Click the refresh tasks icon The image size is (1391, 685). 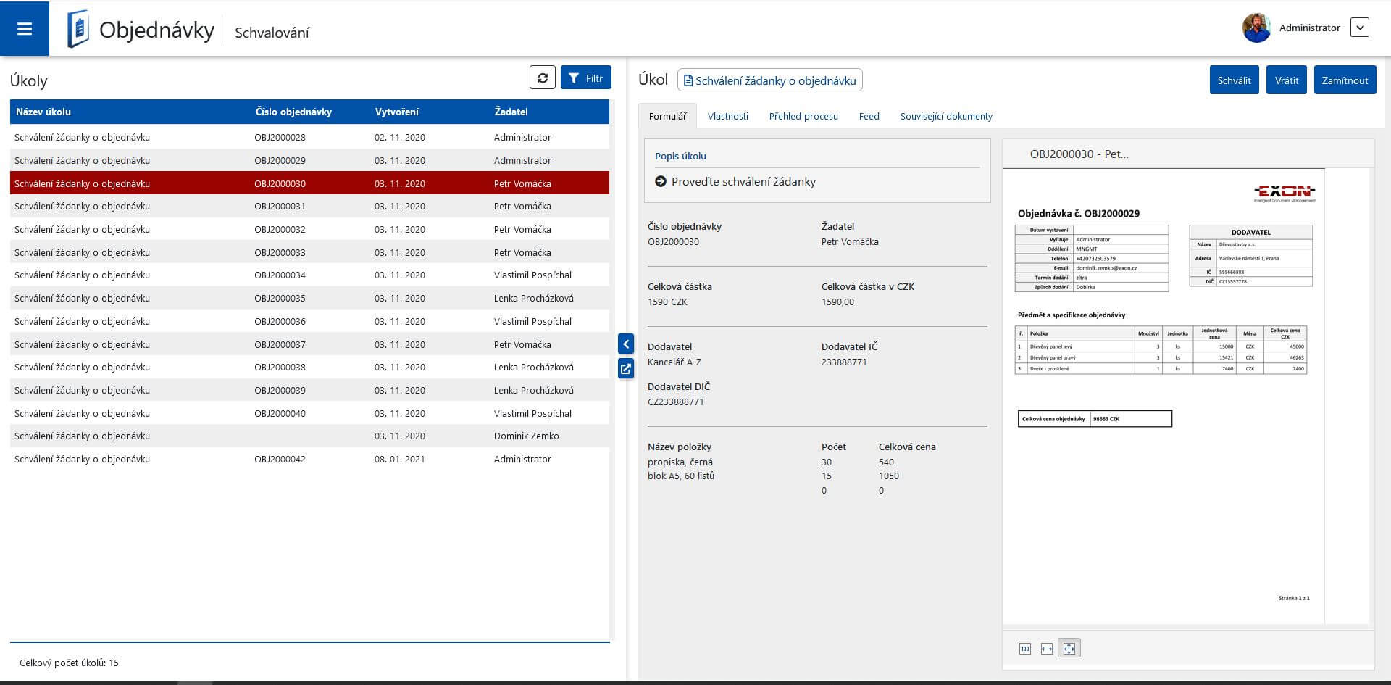pos(542,78)
